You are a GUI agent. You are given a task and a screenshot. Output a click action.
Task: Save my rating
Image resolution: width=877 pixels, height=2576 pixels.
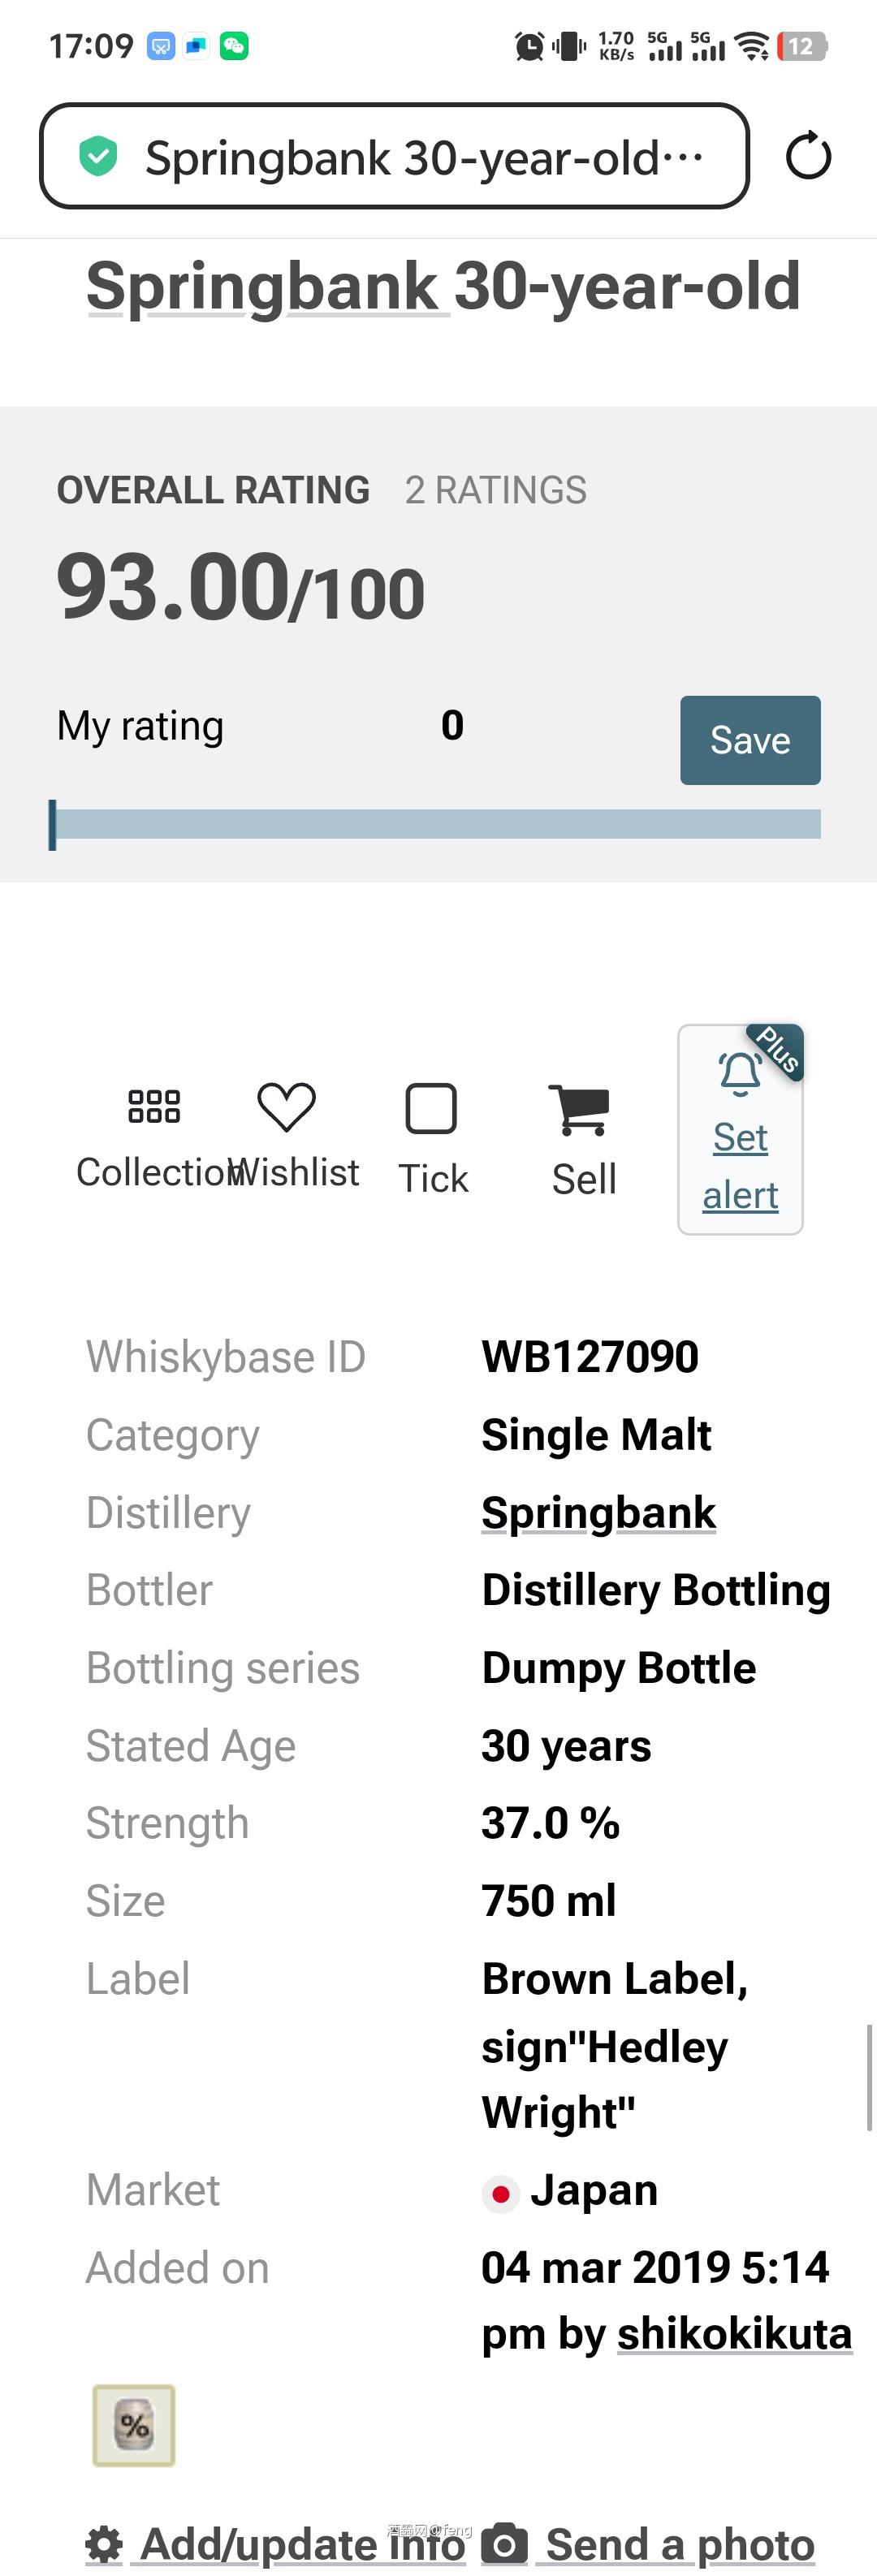tap(750, 740)
